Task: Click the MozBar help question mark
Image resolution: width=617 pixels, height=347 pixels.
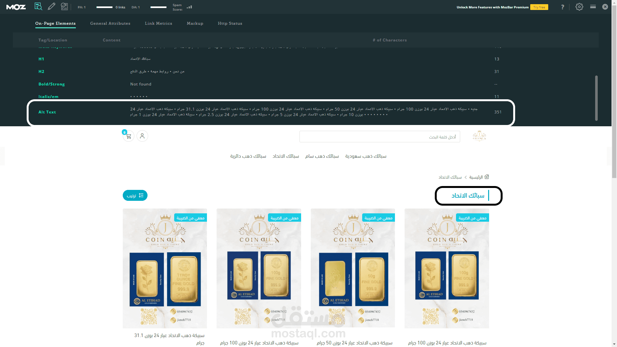Action: tap(562, 7)
